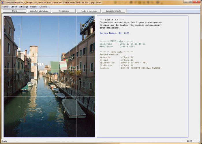Click Enregistrer et sortir button
This screenshot has height=144, width=202.
pyautogui.click(x=113, y=11)
